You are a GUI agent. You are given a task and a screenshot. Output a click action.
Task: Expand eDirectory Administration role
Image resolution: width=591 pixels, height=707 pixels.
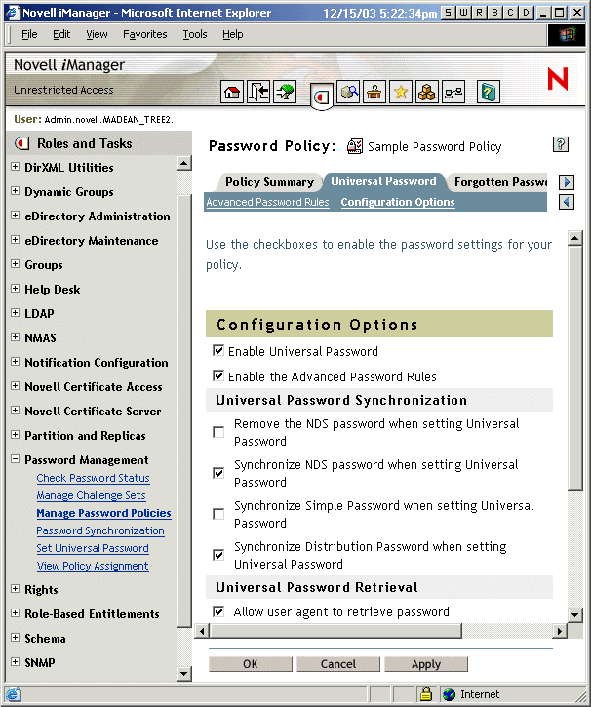tap(15, 216)
